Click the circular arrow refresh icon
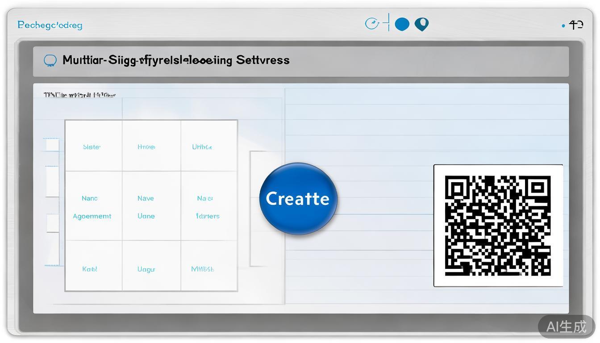Image resolution: width=600 pixels, height=343 pixels. pyautogui.click(x=372, y=24)
